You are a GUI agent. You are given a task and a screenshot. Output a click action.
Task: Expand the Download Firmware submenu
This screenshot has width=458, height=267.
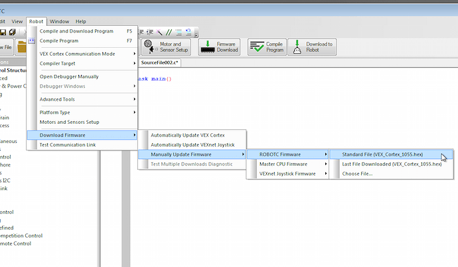82,135
